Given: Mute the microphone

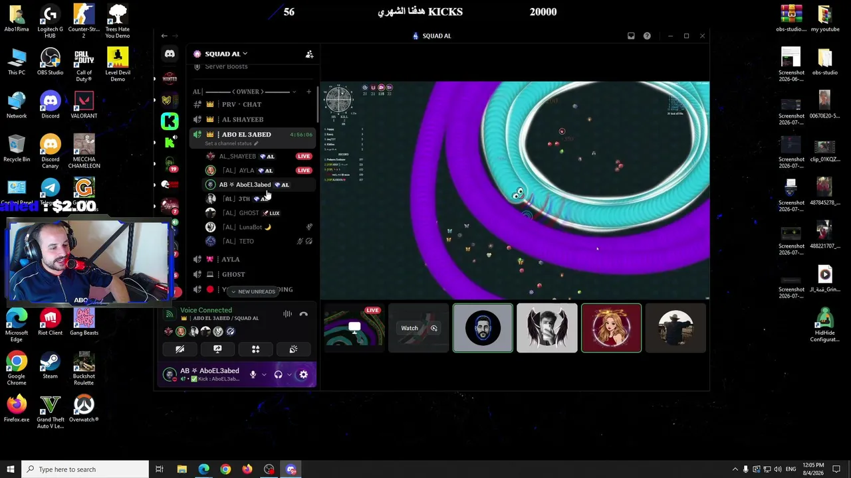Looking at the screenshot, I should coord(253,375).
